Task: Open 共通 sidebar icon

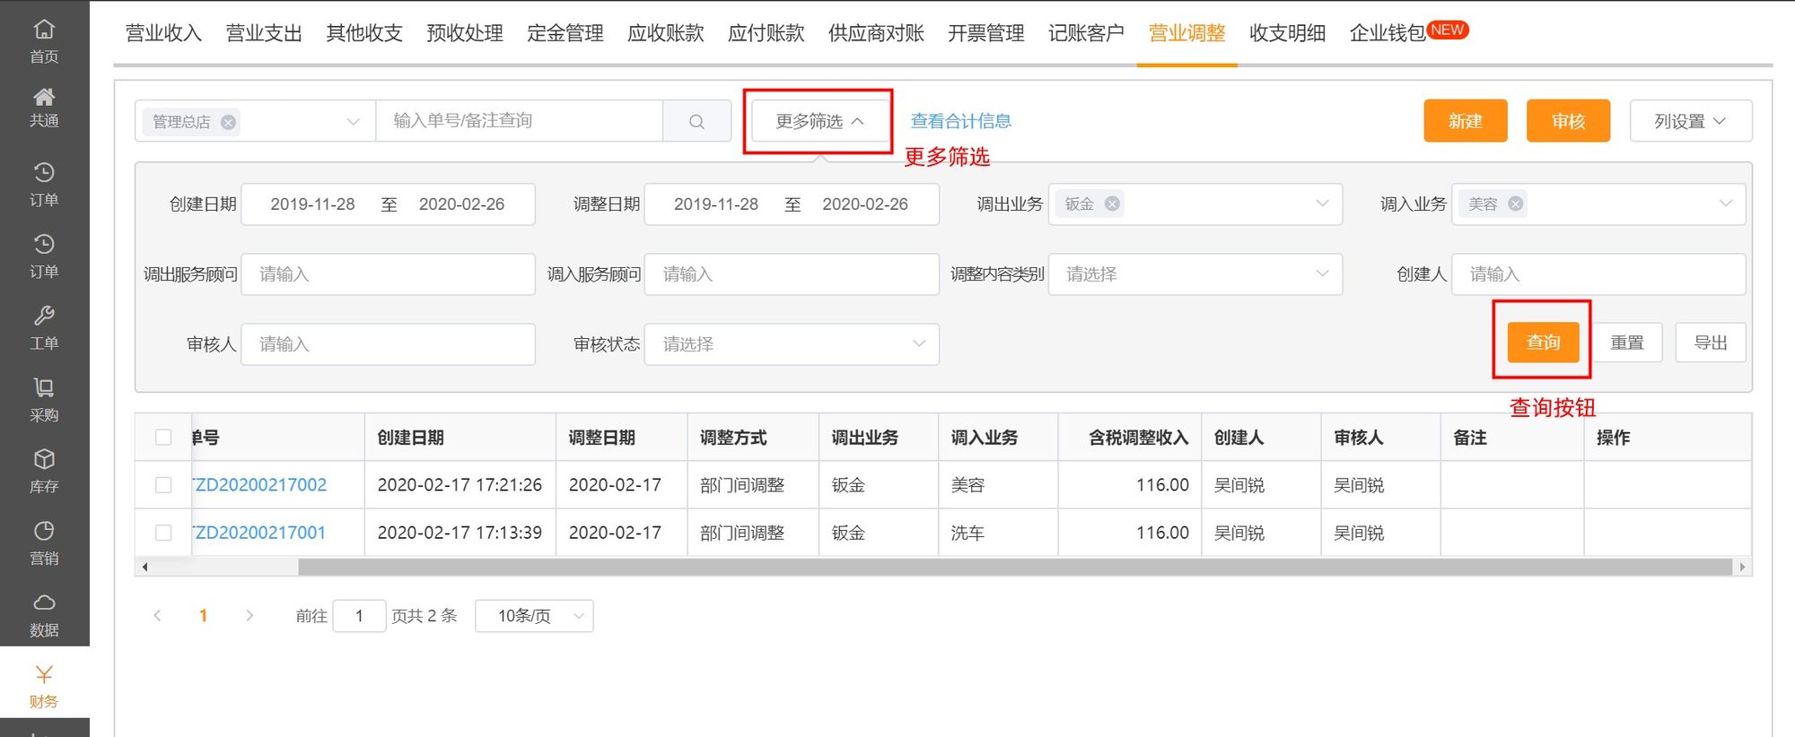Action: pyautogui.click(x=44, y=108)
